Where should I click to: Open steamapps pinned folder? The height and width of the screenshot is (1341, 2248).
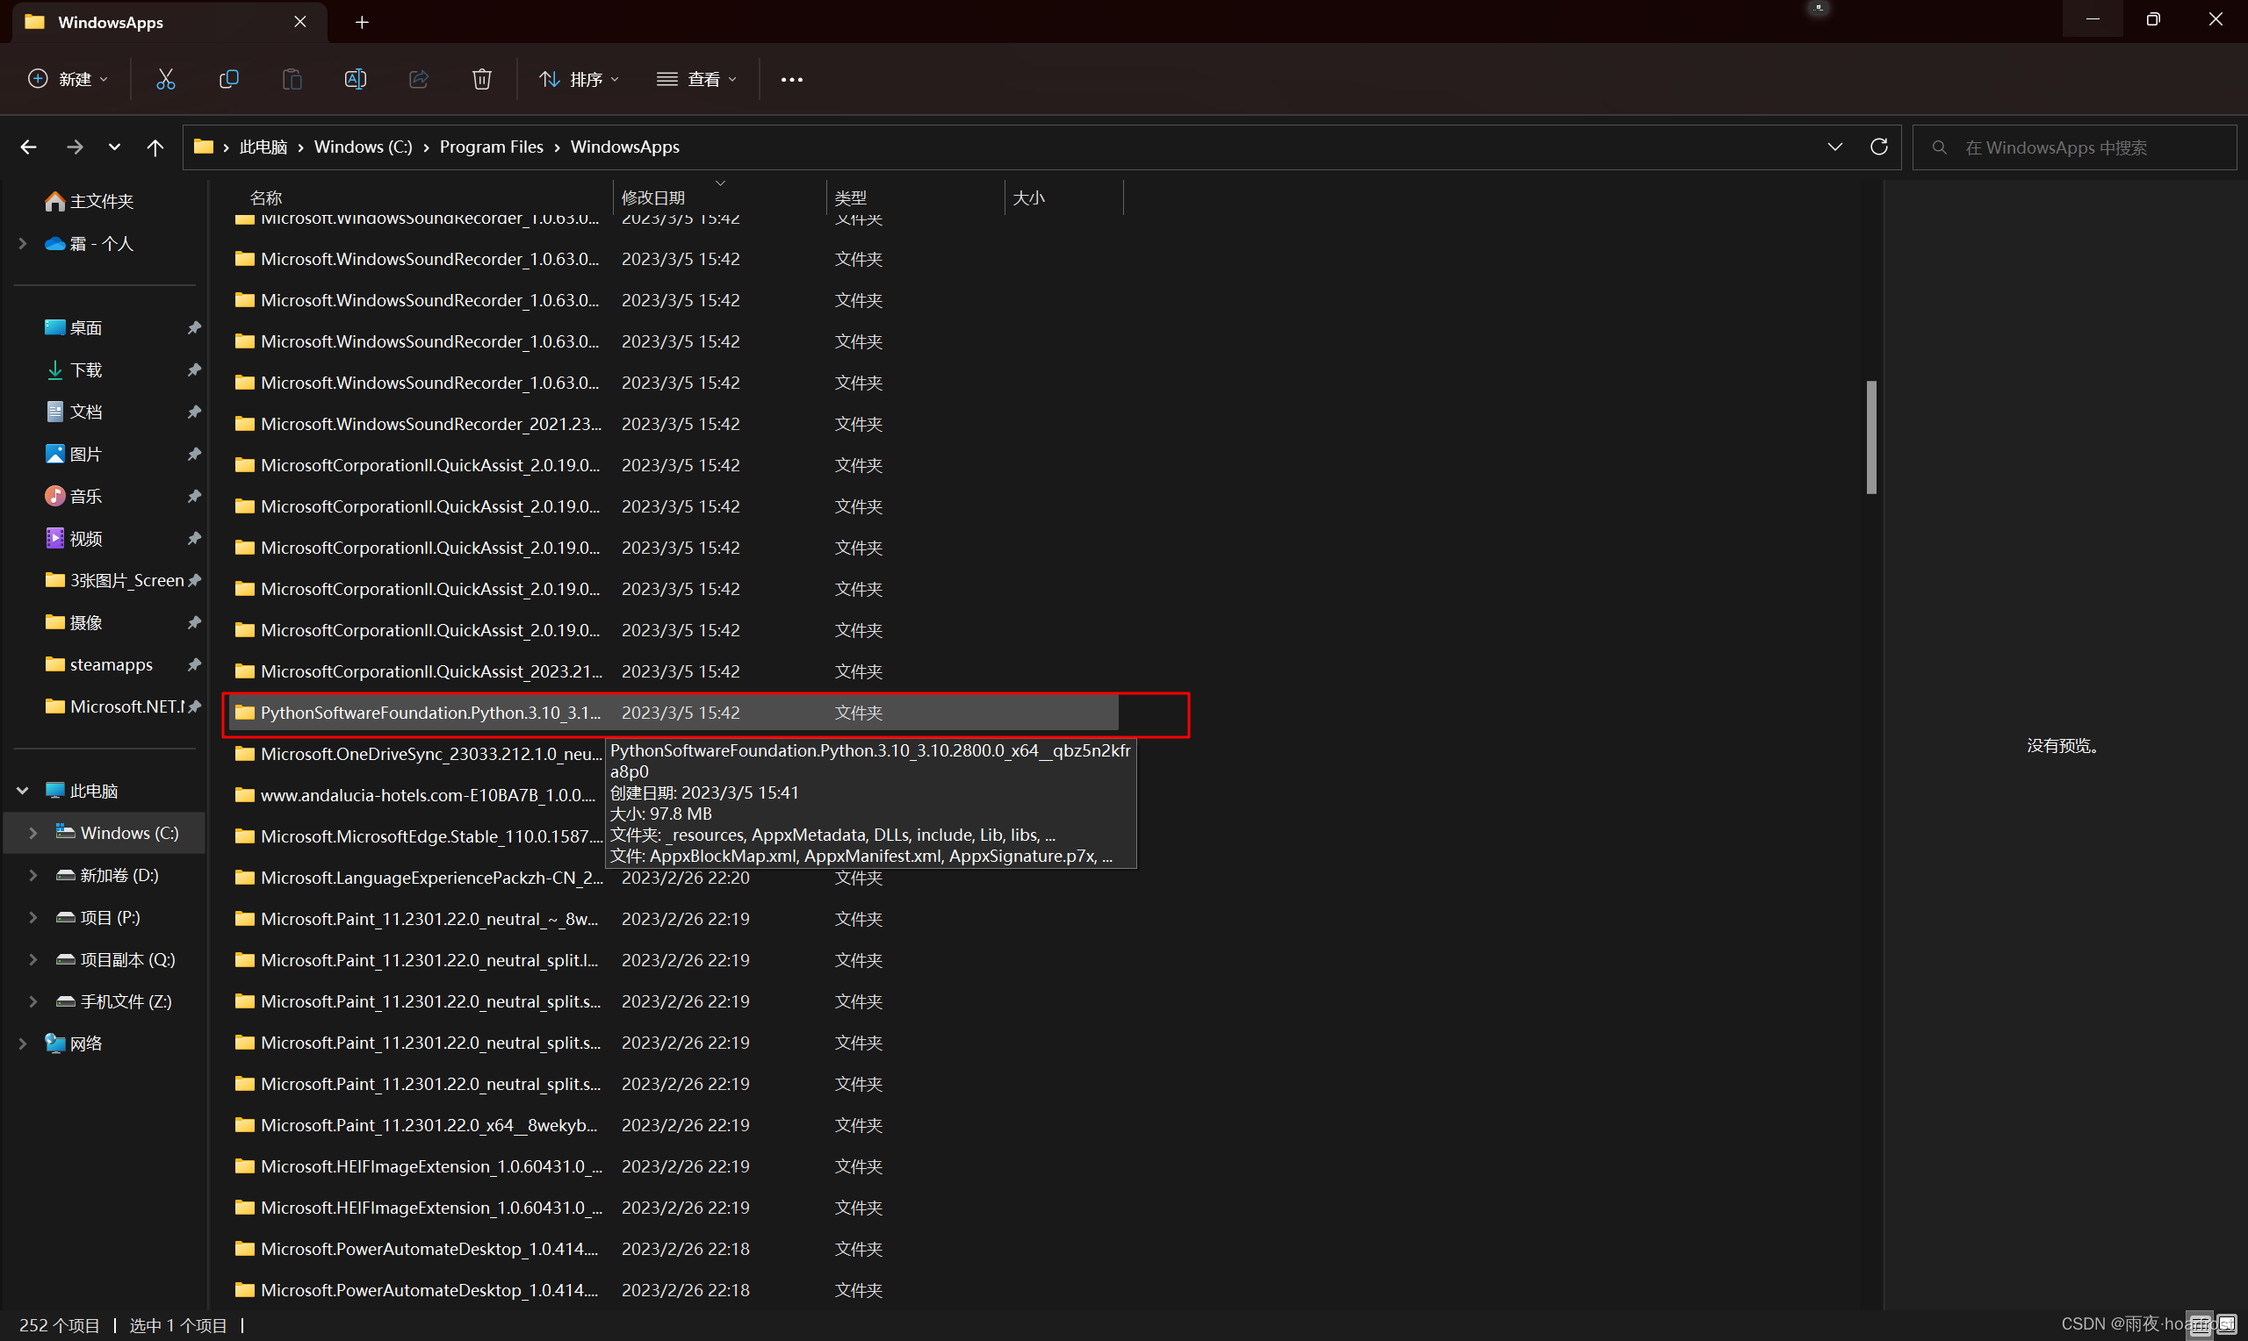[x=99, y=664]
